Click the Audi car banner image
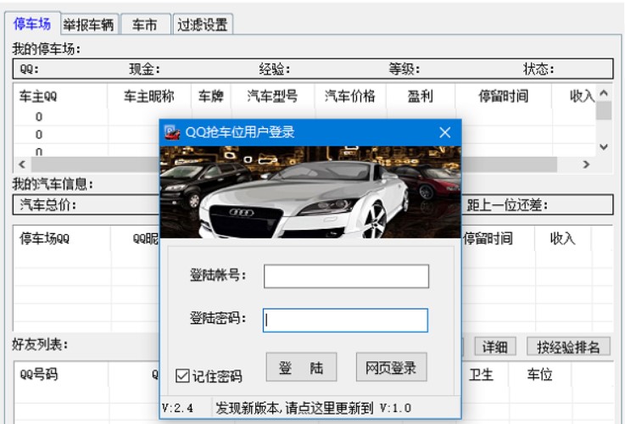 coord(310,192)
